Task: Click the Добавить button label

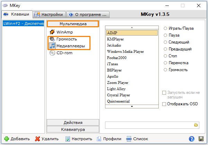Action: click(20, 139)
